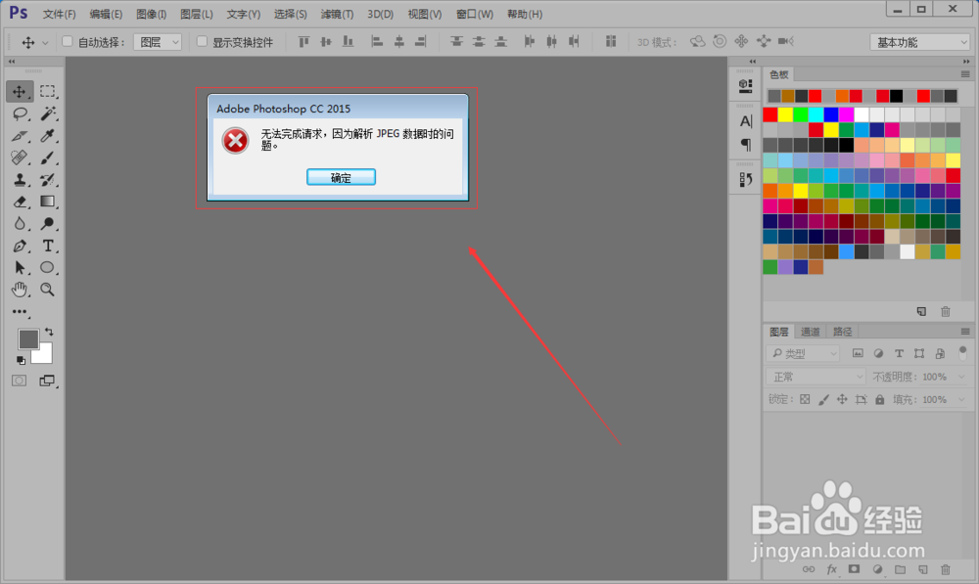Open the 填充 fill dropdown arrow
Viewport: 979px width, 584px height.
click(961, 399)
